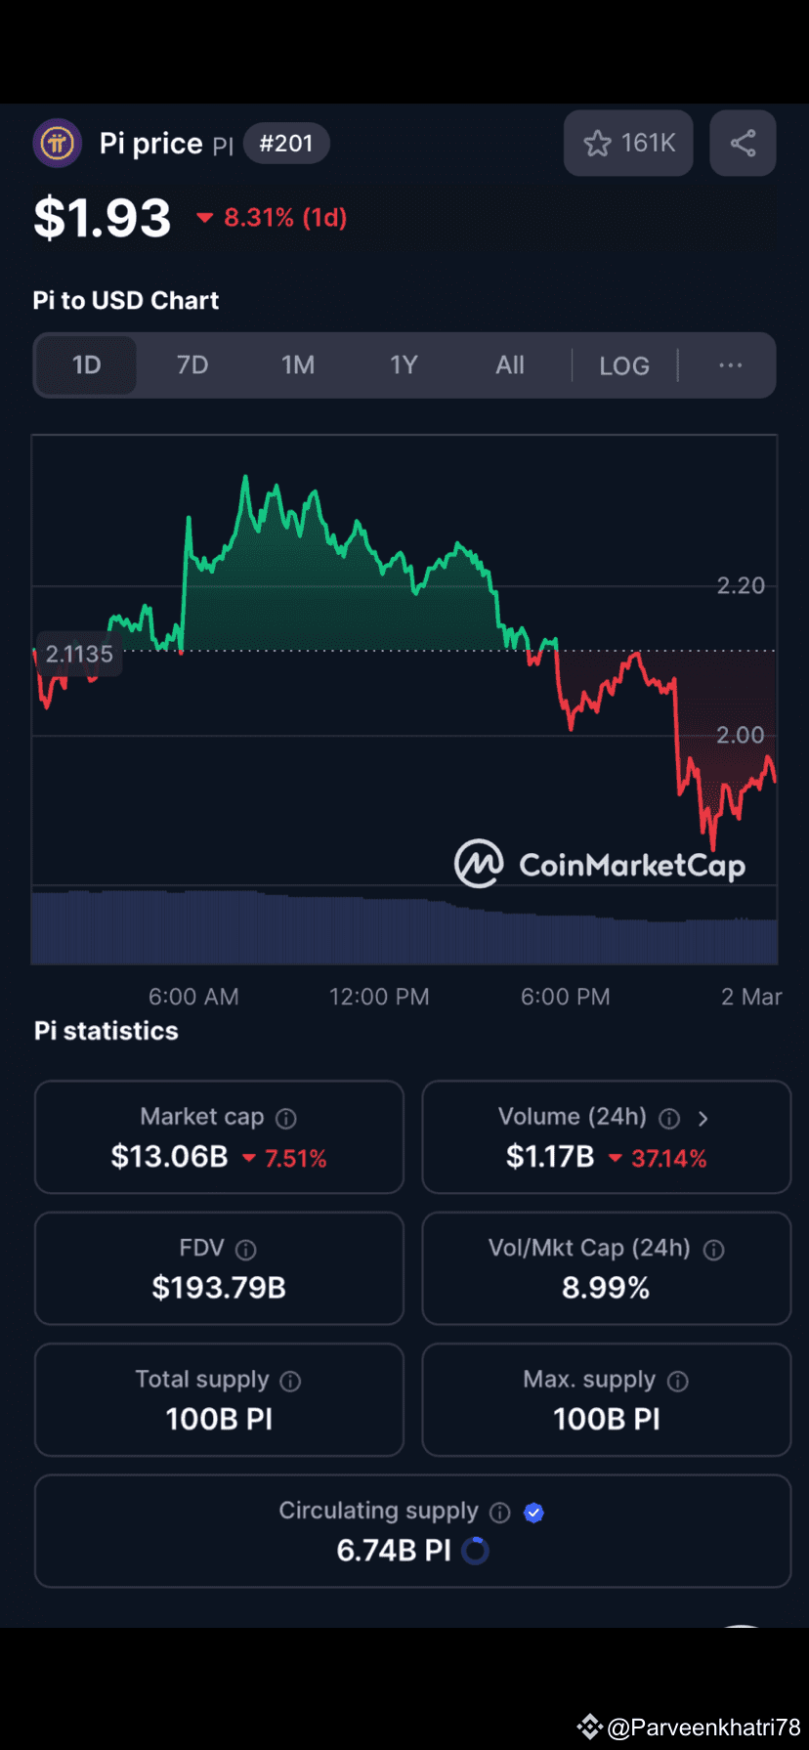Switch to the 7D chart tab
Viewport: 809px width, 1750px height.
(x=192, y=364)
